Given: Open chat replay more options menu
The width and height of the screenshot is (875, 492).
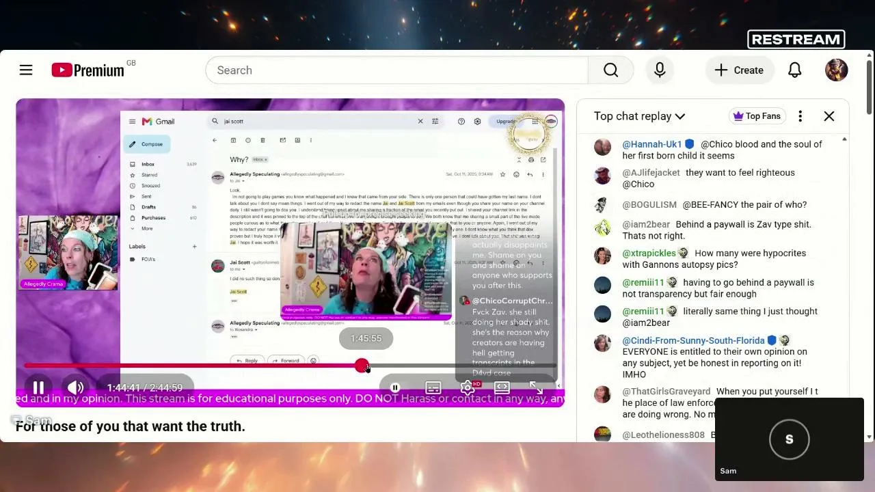Looking at the screenshot, I should point(800,116).
